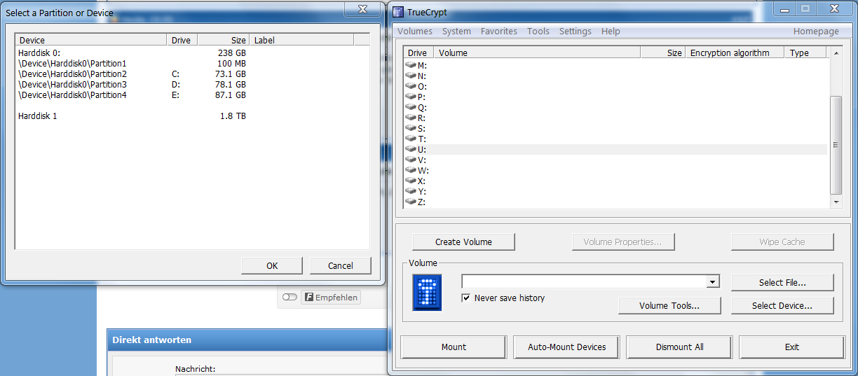Click the blue TrueCrypt logo in Volume group

point(427,293)
